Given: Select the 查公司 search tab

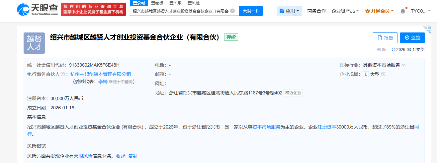Looking at the screenshot, I should click(x=139, y=3).
